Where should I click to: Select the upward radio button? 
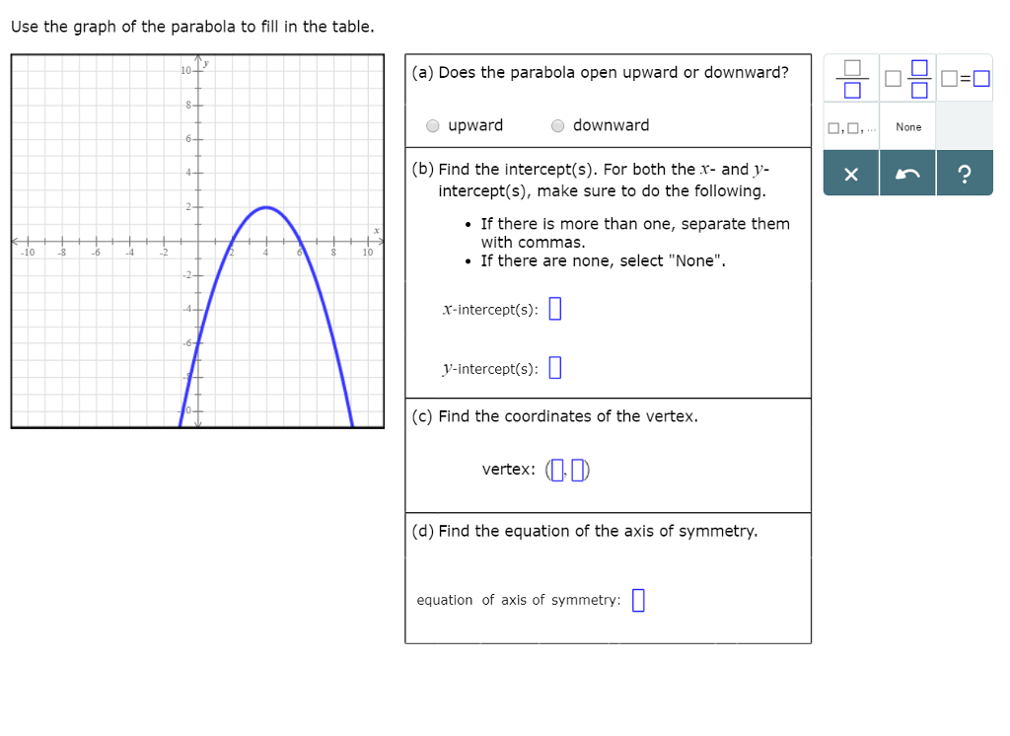click(432, 125)
